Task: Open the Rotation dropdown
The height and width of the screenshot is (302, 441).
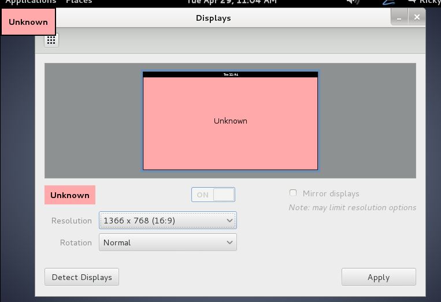Action: [168, 242]
